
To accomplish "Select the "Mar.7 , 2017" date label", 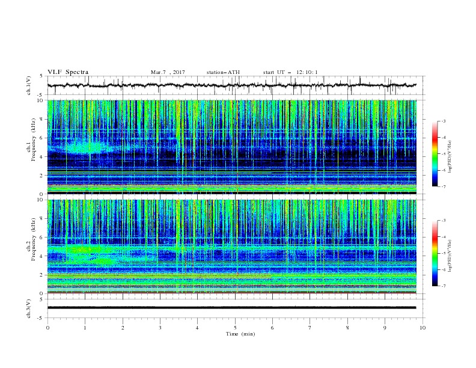I will pos(168,72).
